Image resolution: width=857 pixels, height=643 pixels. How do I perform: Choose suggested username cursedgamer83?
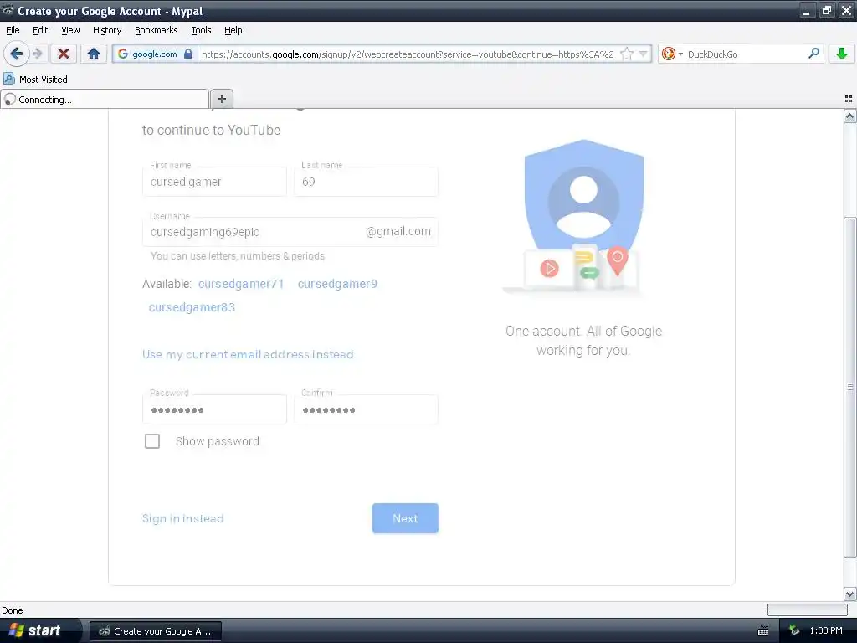click(192, 307)
